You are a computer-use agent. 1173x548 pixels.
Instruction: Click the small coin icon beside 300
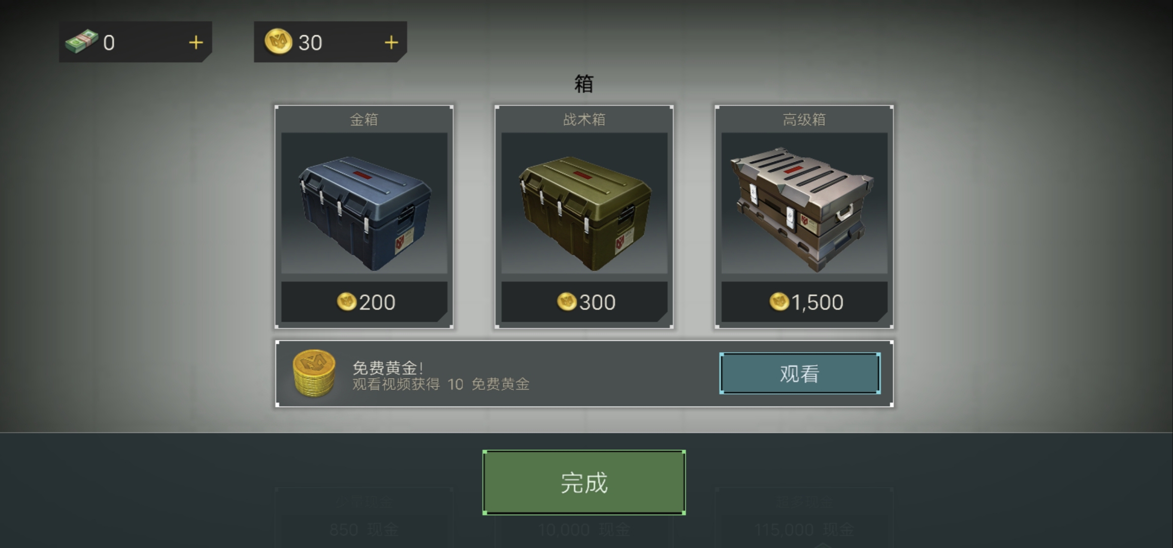tap(567, 302)
